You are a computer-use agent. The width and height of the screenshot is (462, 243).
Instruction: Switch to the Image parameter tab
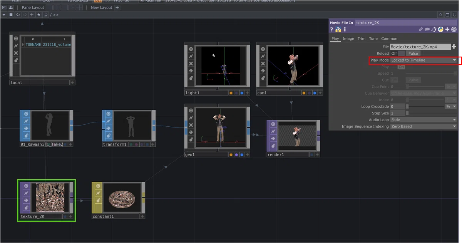click(348, 39)
